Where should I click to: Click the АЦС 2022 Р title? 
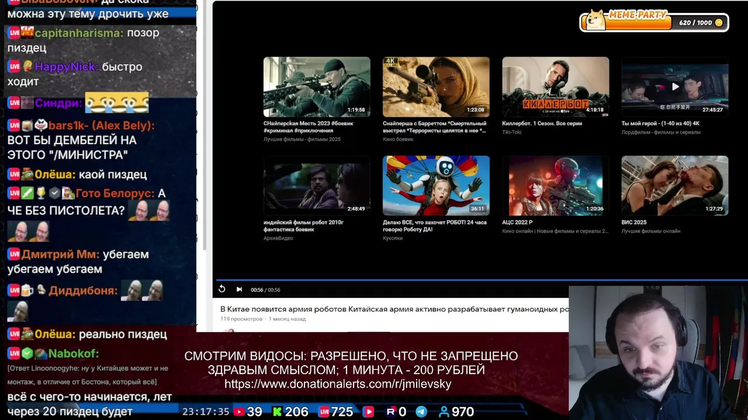coord(517,222)
